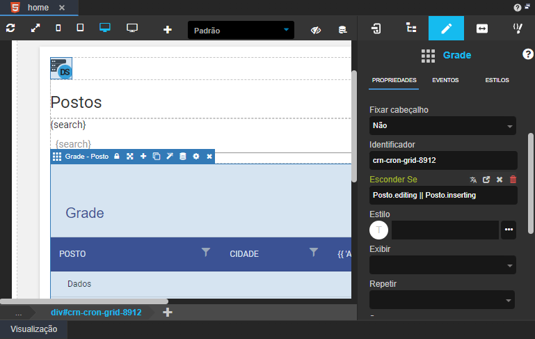The height and width of the screenshot is (339, 535).
Task: Click the Esconder Se expression field
Action: point(443,196)
